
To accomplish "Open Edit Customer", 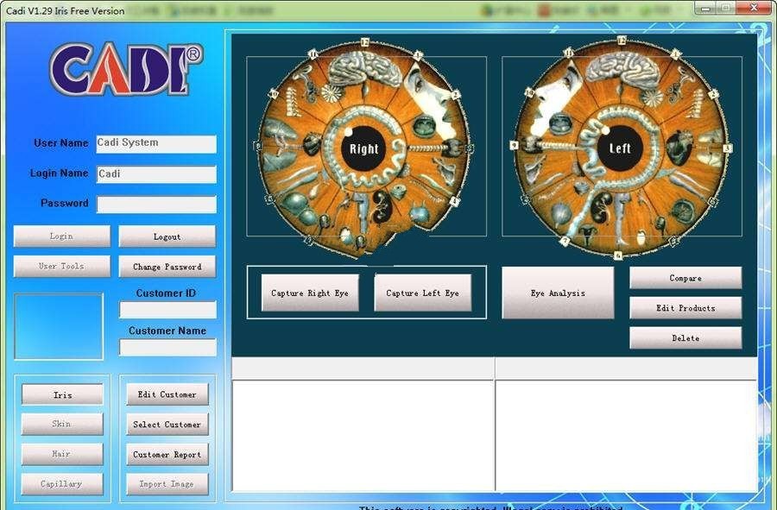I will tap(167, 394).
